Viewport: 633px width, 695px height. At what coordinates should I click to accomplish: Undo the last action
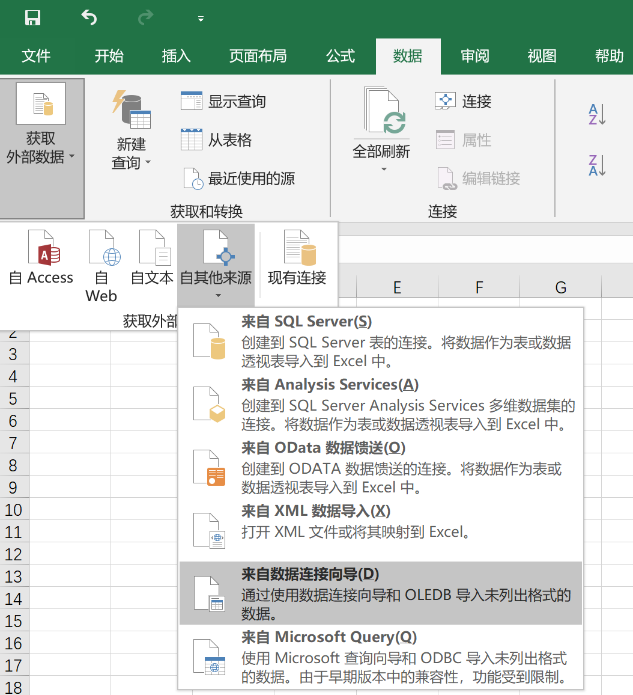(x=89, y=17)
